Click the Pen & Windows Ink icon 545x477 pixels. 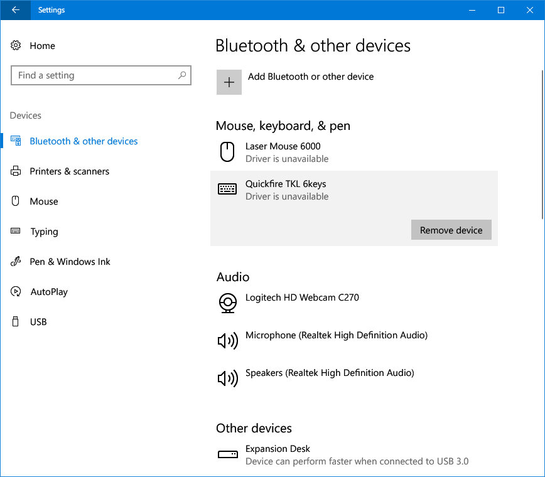tap(16, 261)
